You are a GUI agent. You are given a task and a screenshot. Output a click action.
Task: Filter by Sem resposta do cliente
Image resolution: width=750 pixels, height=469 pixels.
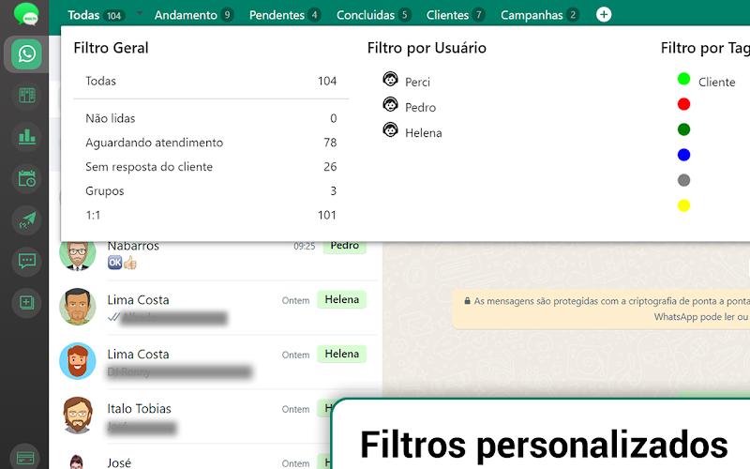(211, 167)
